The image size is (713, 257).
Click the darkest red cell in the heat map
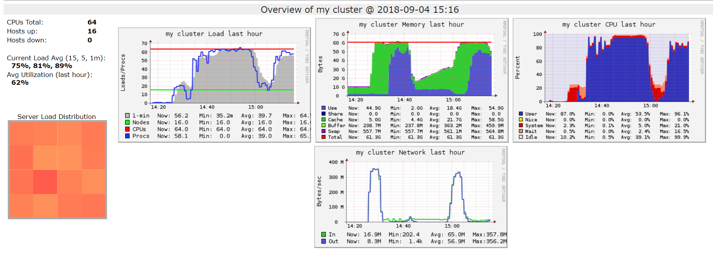pos(45,182)
